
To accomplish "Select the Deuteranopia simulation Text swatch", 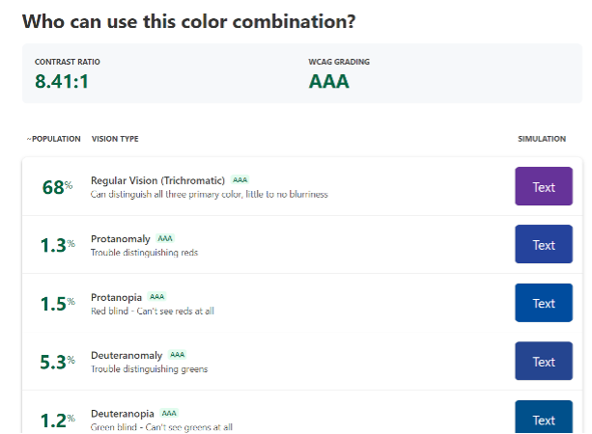I will tap(544, 420).
